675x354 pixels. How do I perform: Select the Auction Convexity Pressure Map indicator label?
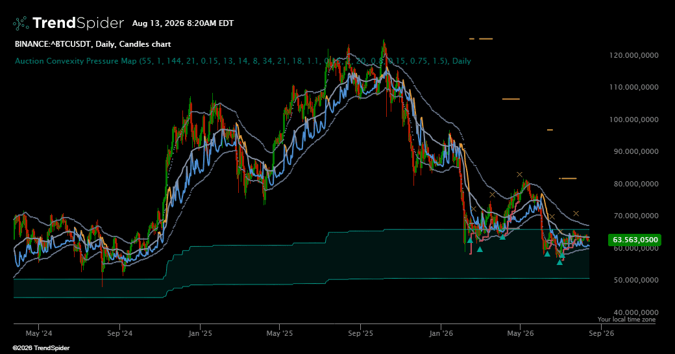click(243, 60)
